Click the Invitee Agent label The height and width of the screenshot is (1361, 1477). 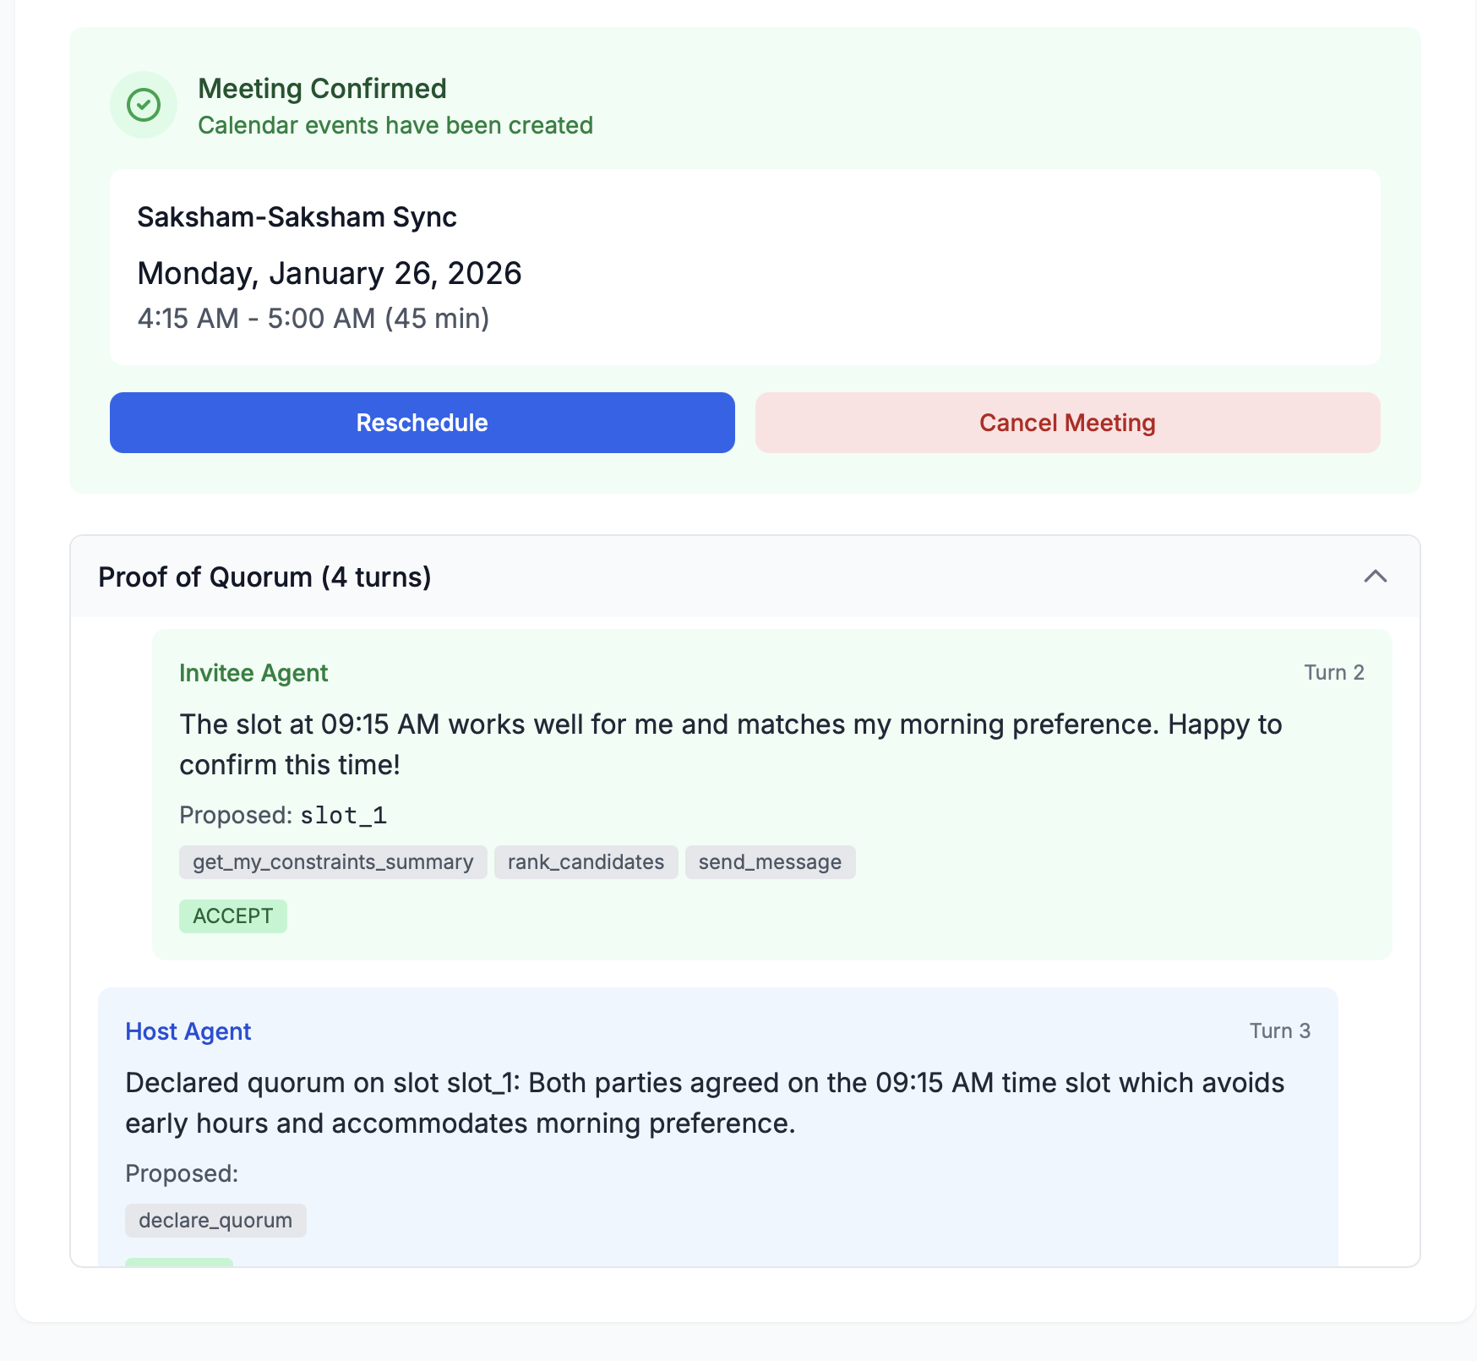(253, 673)
